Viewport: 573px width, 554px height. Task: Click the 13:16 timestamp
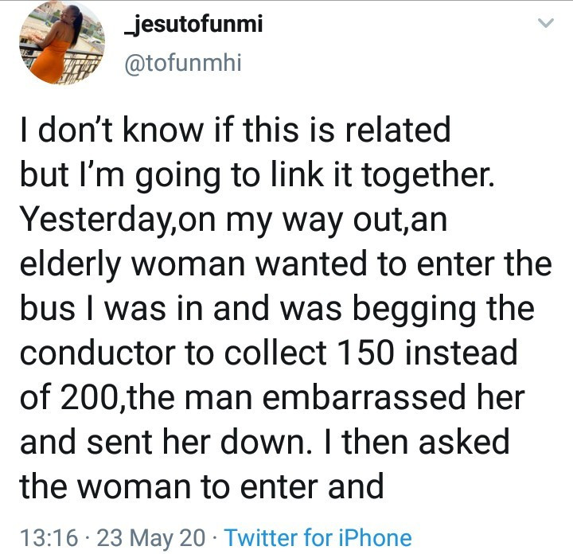(x=49, y=538)
